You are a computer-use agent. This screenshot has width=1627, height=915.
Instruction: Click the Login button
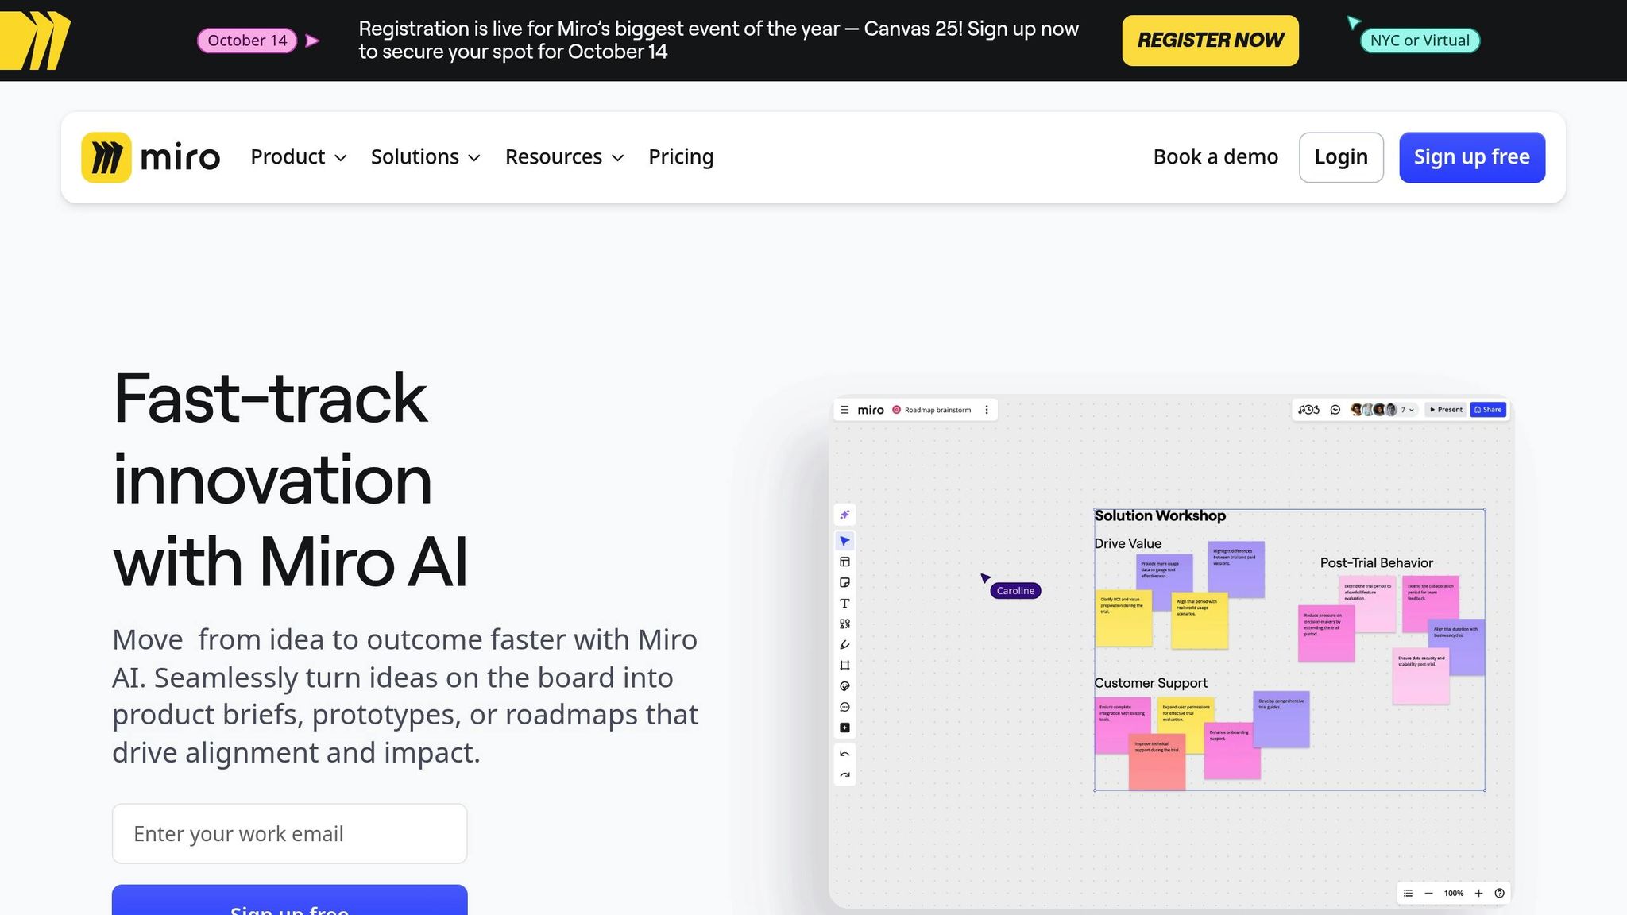point(1341,157)
